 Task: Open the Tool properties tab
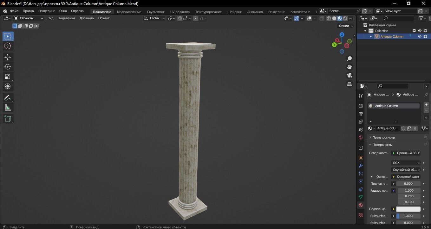(x=361, y=96)
